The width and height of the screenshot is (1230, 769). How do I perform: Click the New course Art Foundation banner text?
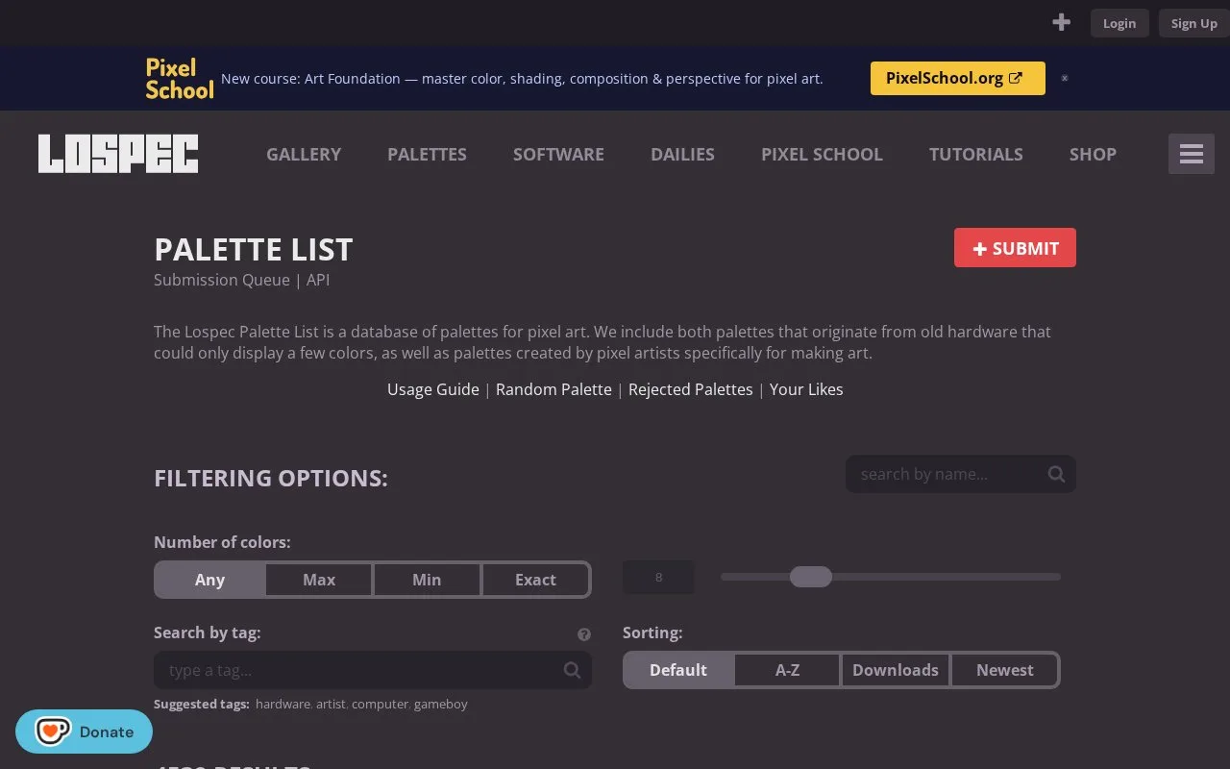(x=522, y=79)
